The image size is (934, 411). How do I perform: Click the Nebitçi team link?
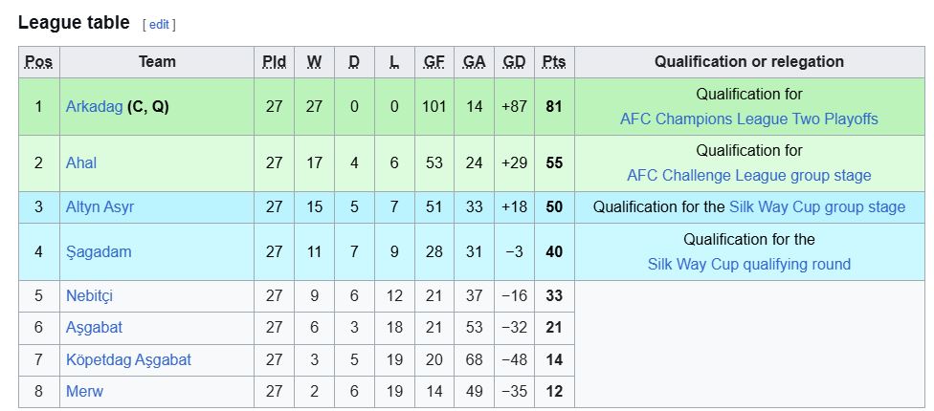coord(89,295)
